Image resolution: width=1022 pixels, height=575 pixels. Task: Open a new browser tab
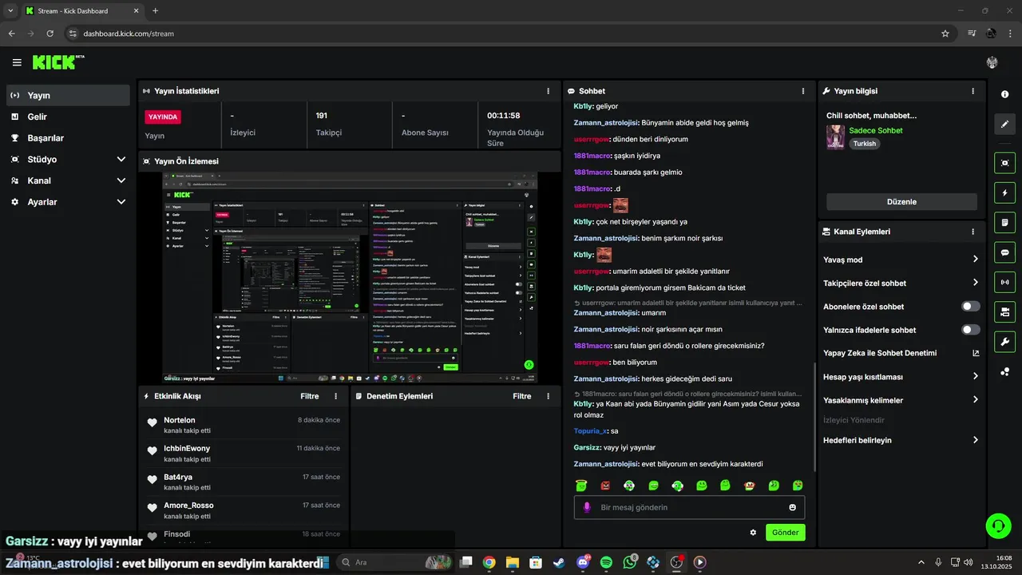point(155,11)
